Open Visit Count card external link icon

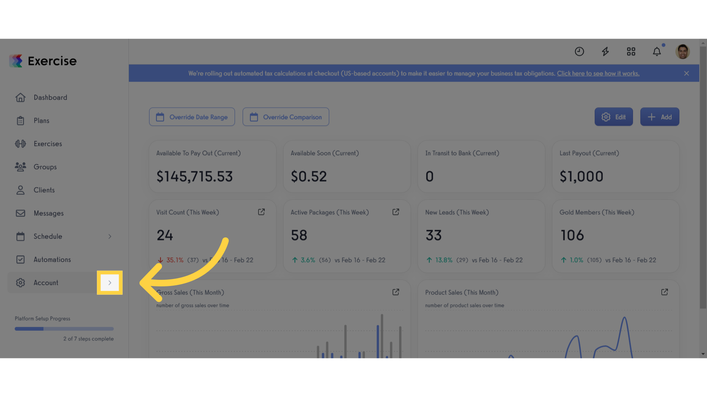coord(261,212)
